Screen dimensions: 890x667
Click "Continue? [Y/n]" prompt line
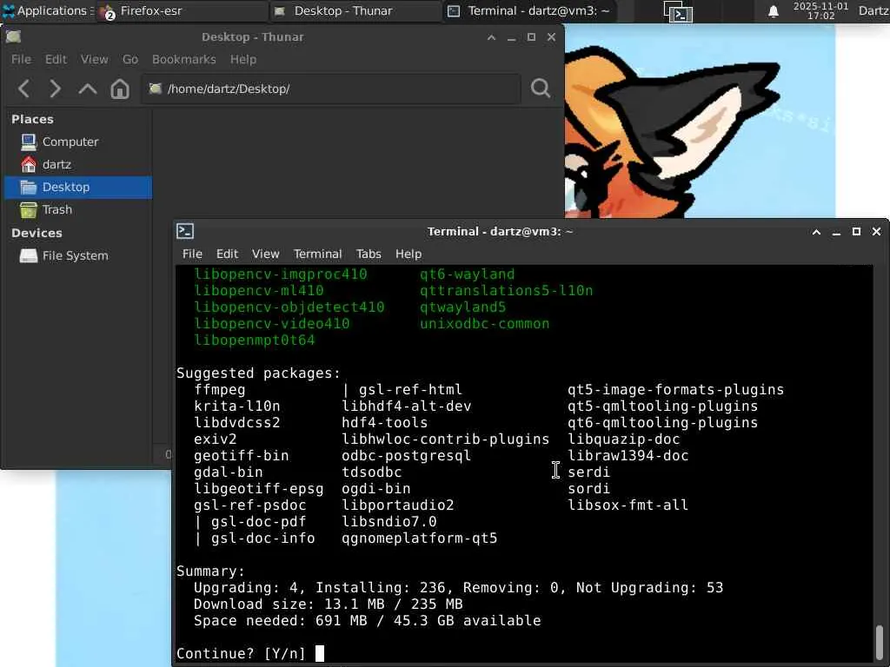[242, 653]
